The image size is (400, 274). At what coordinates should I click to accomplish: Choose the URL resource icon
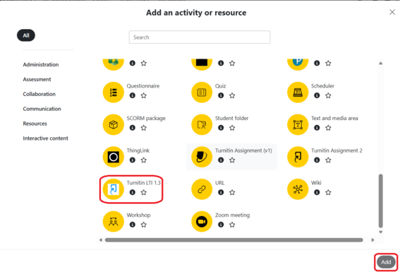pos(202,189)
